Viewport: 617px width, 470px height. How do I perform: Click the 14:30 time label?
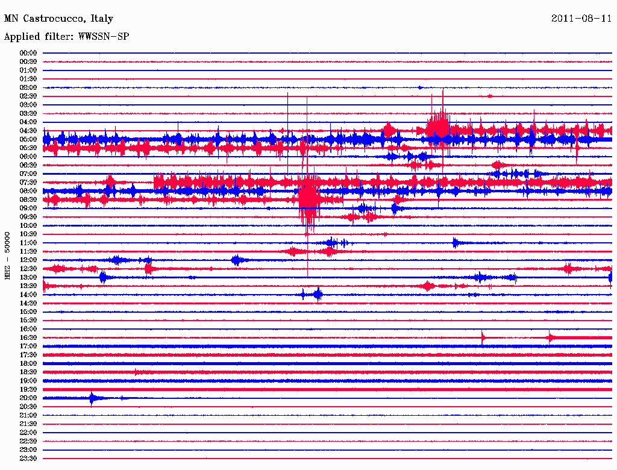pyautogui.click(x=28, y=303)
